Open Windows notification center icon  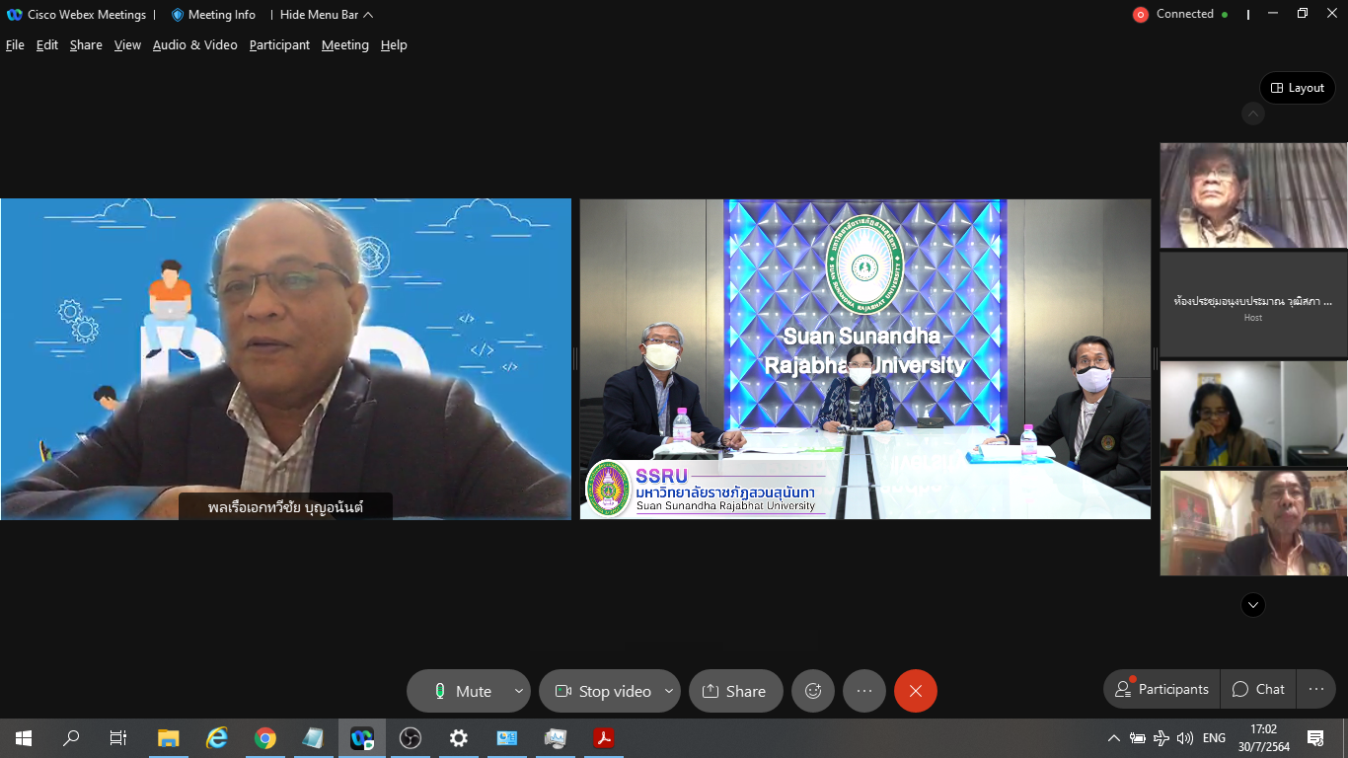1314,738
